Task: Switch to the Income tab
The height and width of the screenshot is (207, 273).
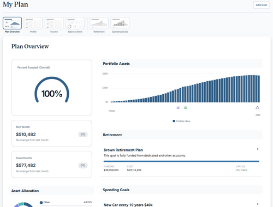Action: click(54, 23)
